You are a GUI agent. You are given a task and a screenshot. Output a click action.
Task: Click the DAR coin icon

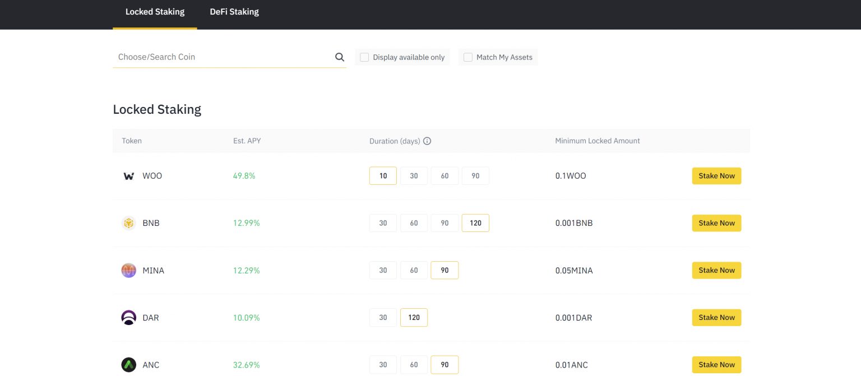(x=128, y=317)
